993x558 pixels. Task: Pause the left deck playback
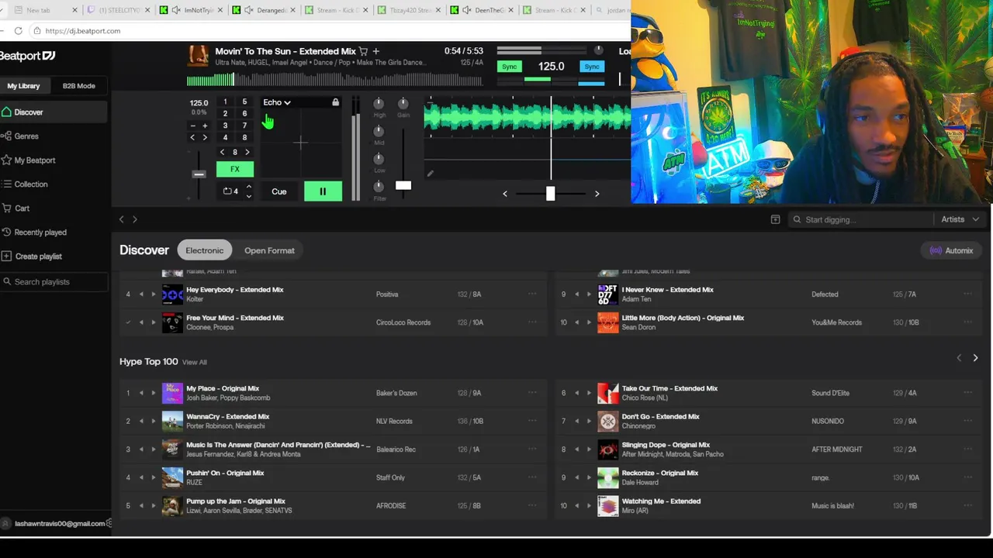click(323, 191)
